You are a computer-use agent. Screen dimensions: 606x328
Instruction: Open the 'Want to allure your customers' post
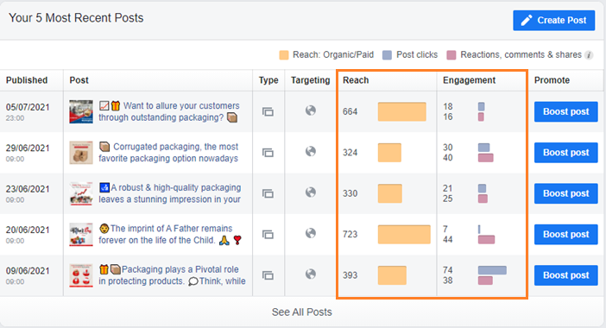point(169,111)
